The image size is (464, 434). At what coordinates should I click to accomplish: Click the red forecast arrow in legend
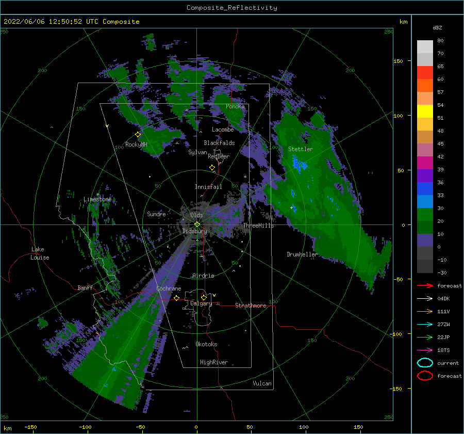coord(425,285)
